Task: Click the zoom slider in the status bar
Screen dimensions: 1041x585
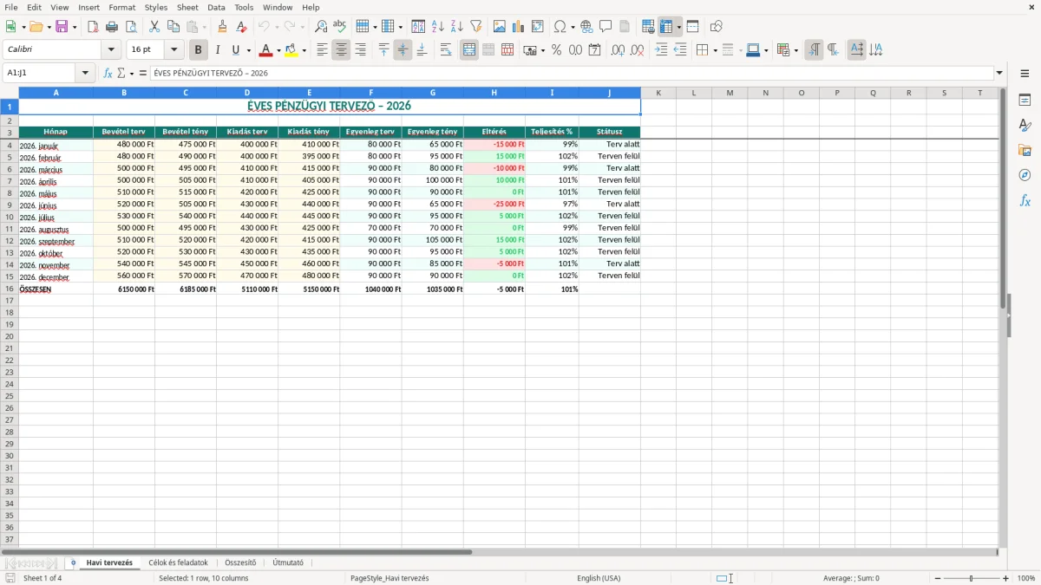Action: [972, 578]
